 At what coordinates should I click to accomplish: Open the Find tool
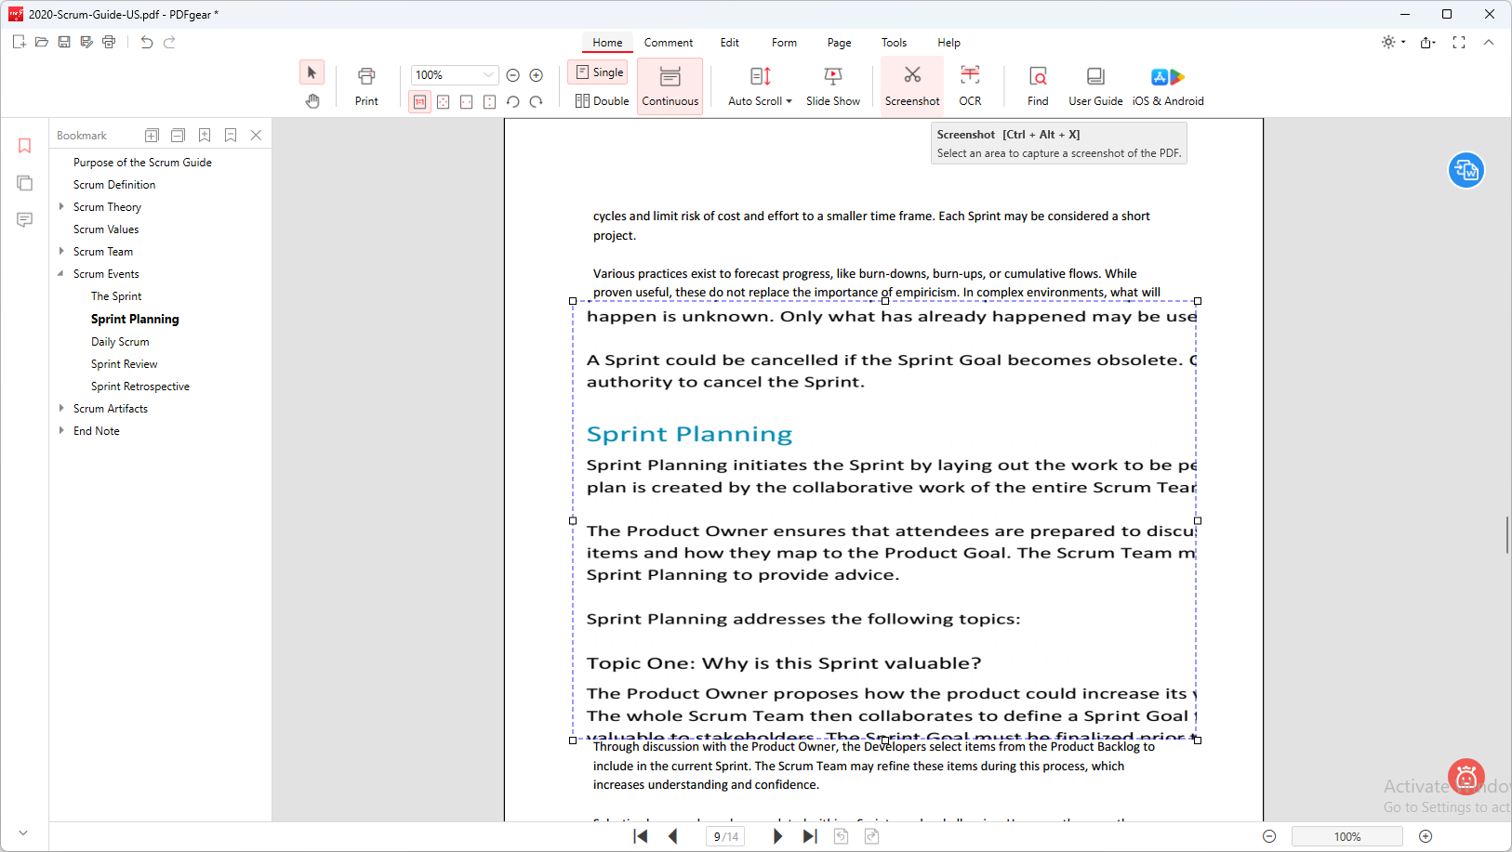1037,85
